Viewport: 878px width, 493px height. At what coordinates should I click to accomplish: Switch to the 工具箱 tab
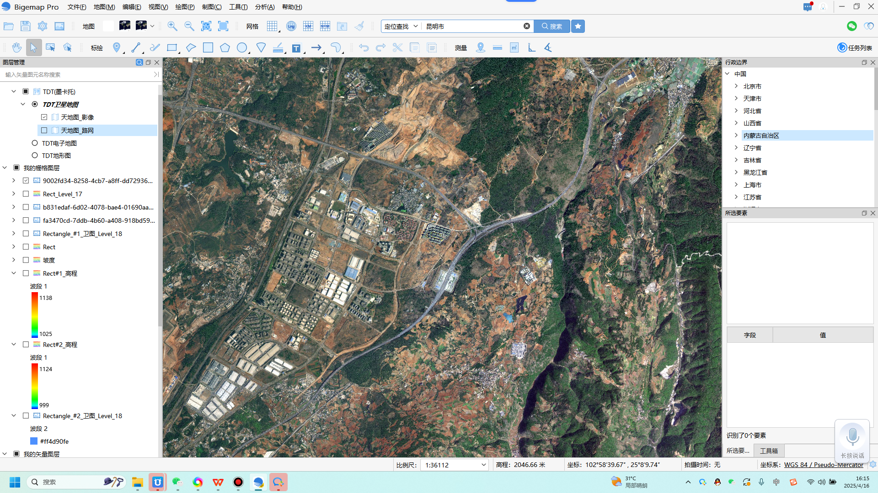tap(769, 451)
